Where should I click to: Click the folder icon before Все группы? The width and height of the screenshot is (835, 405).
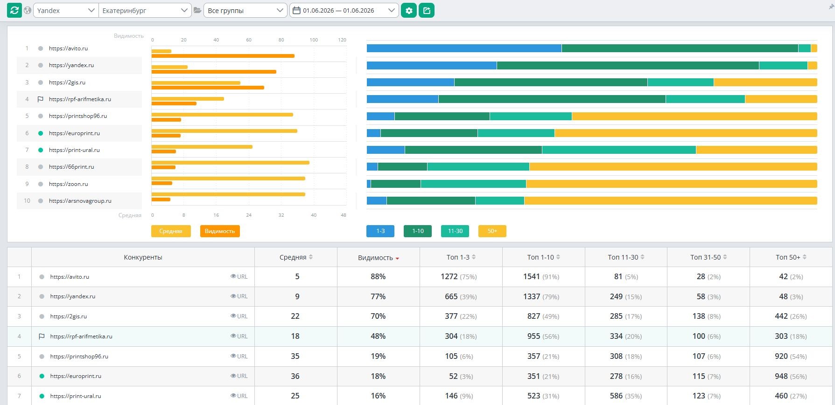(197, 10)
